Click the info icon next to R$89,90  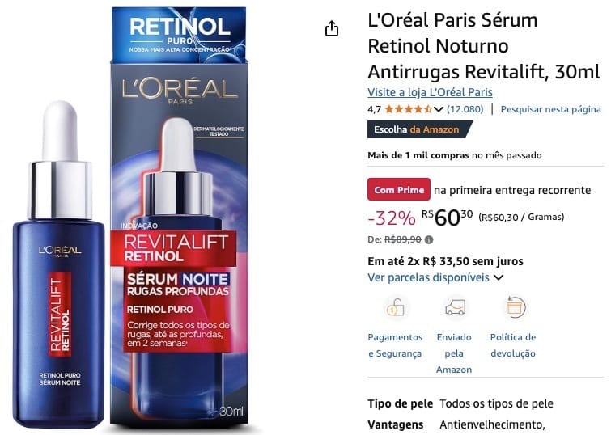point(429,239)
